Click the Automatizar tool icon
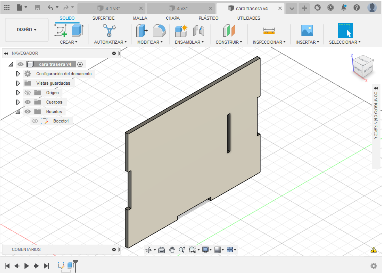 pos(109,30)
